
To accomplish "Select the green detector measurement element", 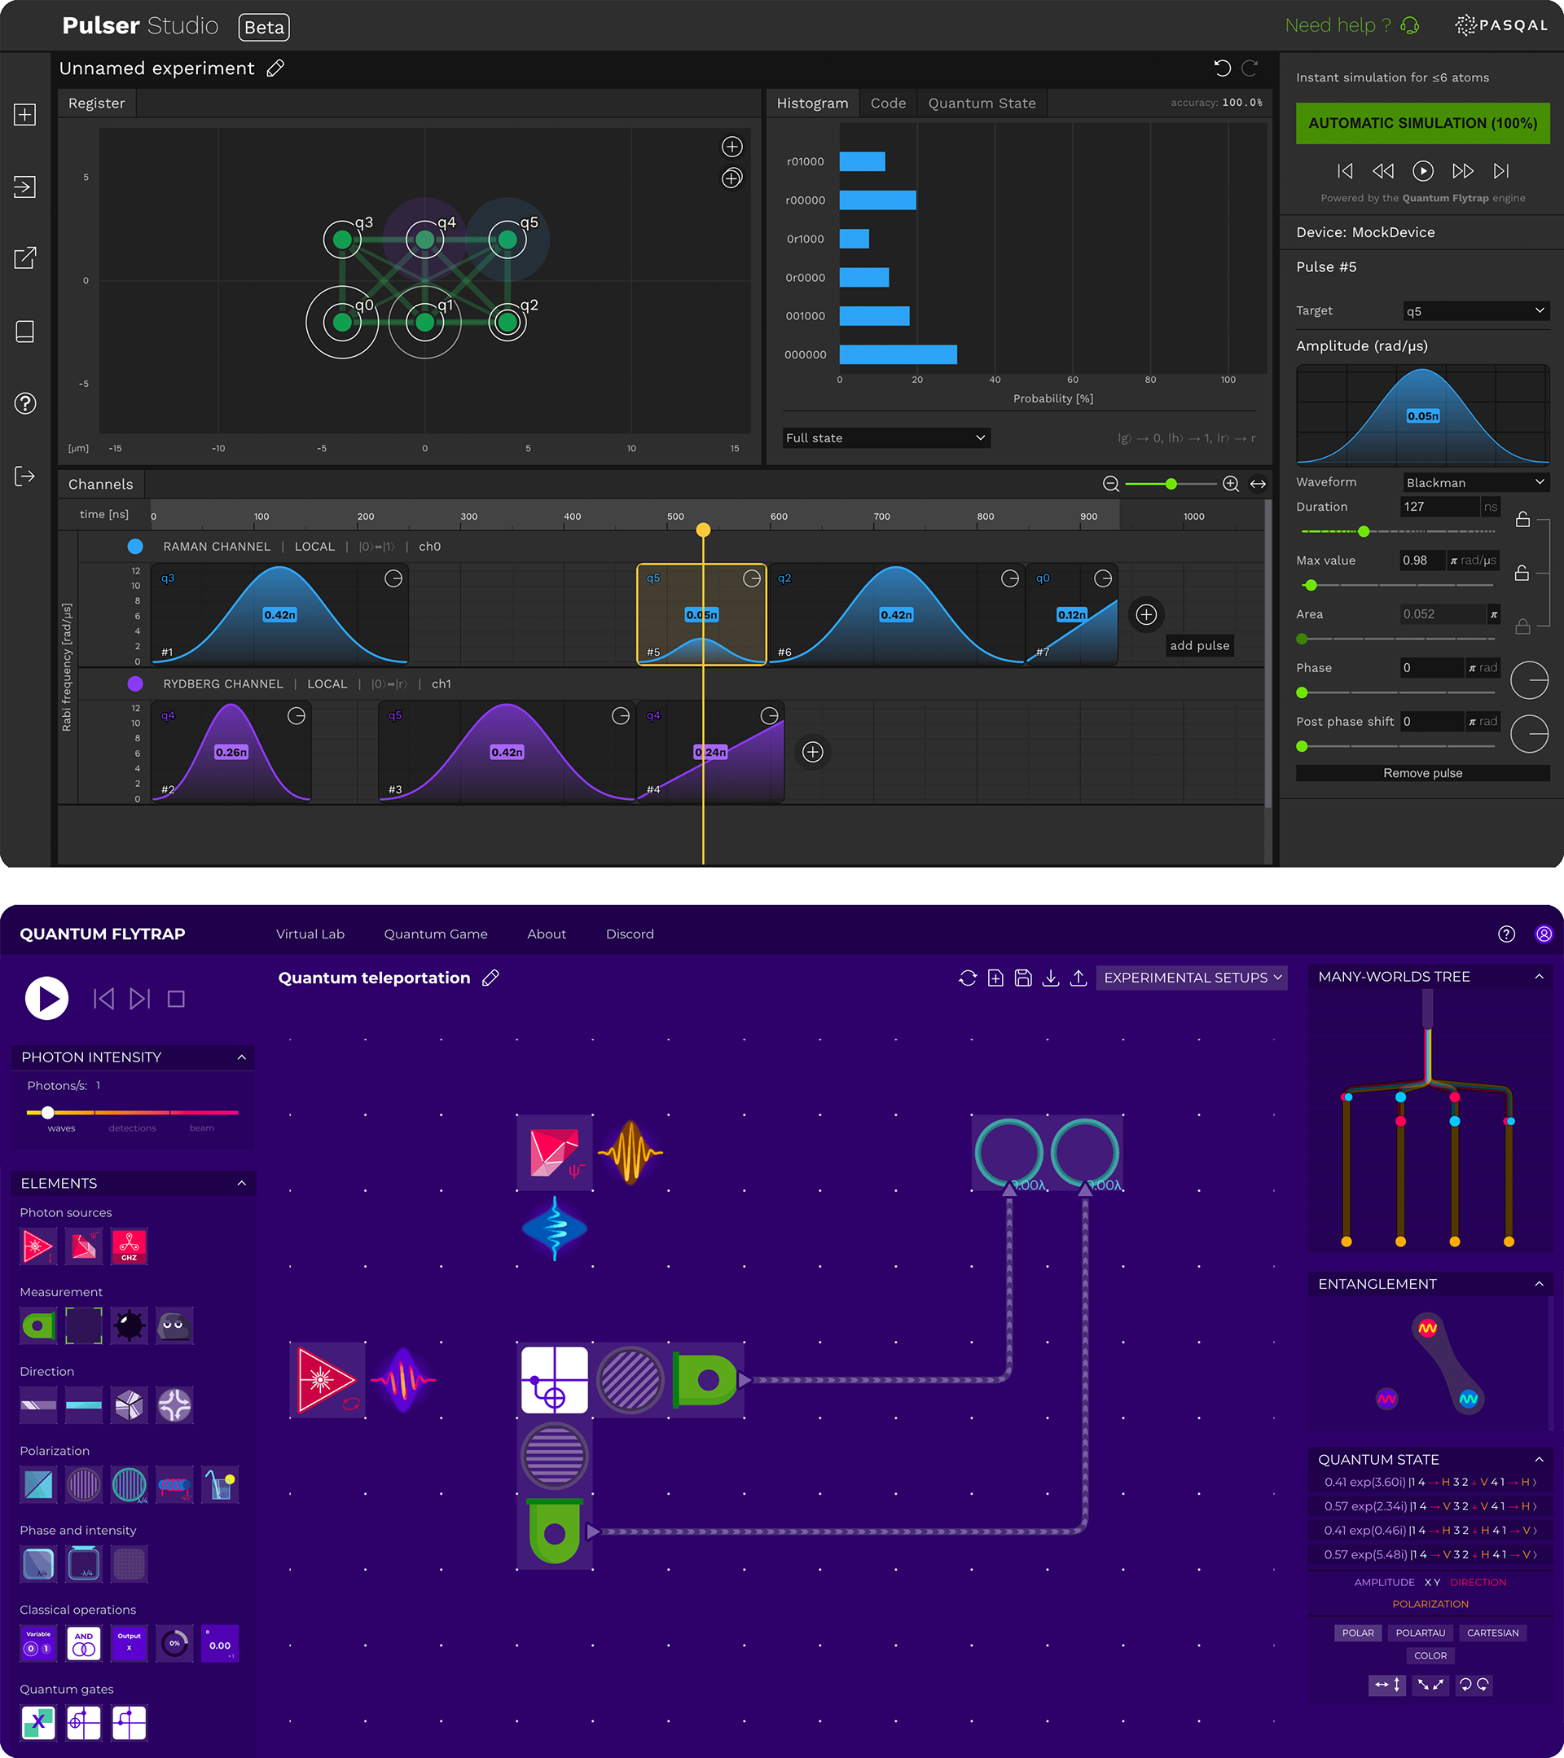I will point(37,1325).
